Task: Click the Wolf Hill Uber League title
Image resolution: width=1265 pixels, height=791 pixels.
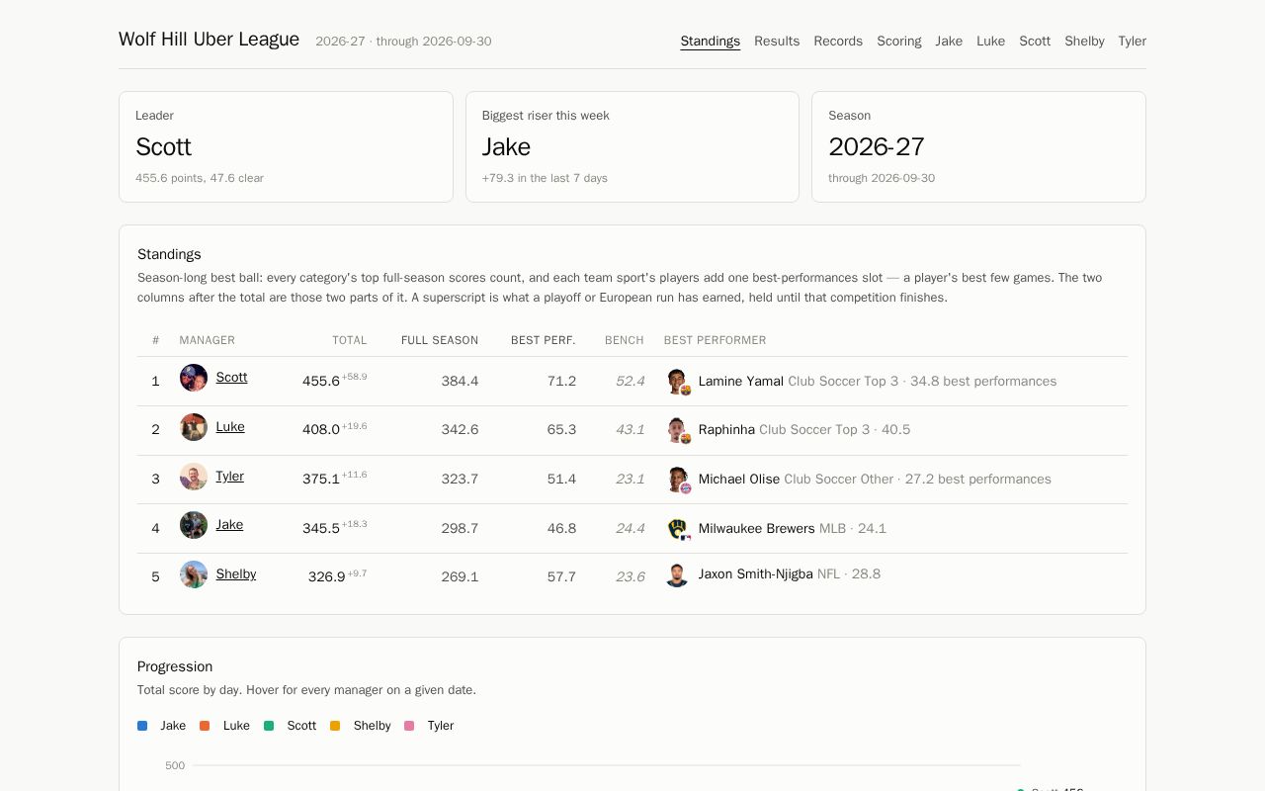Action: tap(209, 40)
